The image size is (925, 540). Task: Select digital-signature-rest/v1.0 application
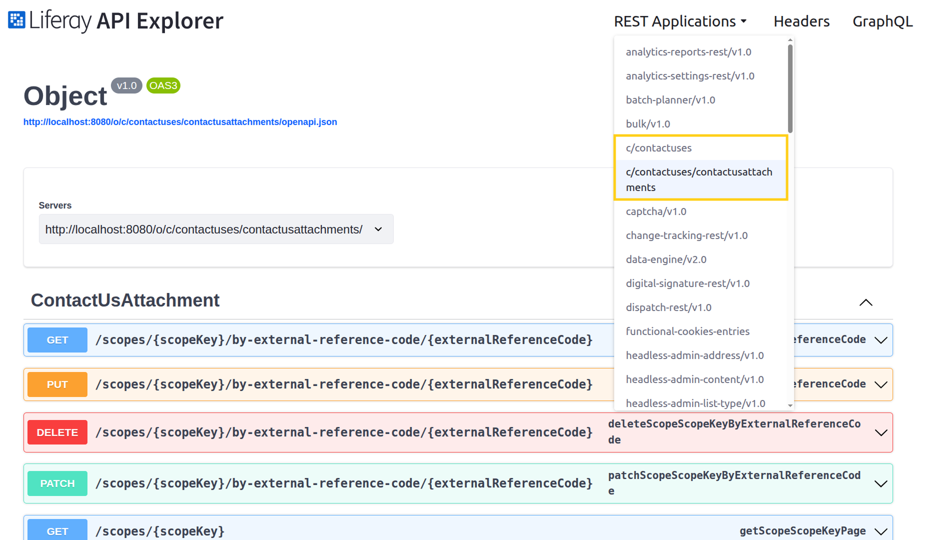pos(700,283)
